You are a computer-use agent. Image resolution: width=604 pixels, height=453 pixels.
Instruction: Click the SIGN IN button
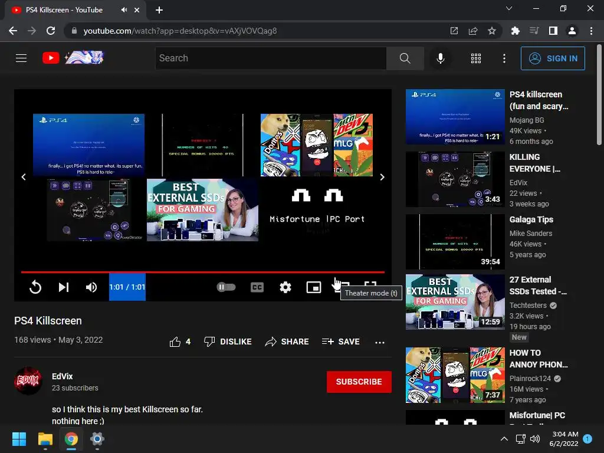(552, 58)
